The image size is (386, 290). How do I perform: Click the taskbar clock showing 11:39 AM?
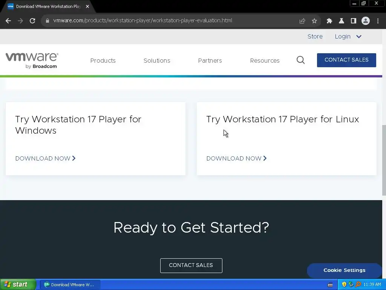click(x=372, y=285)
